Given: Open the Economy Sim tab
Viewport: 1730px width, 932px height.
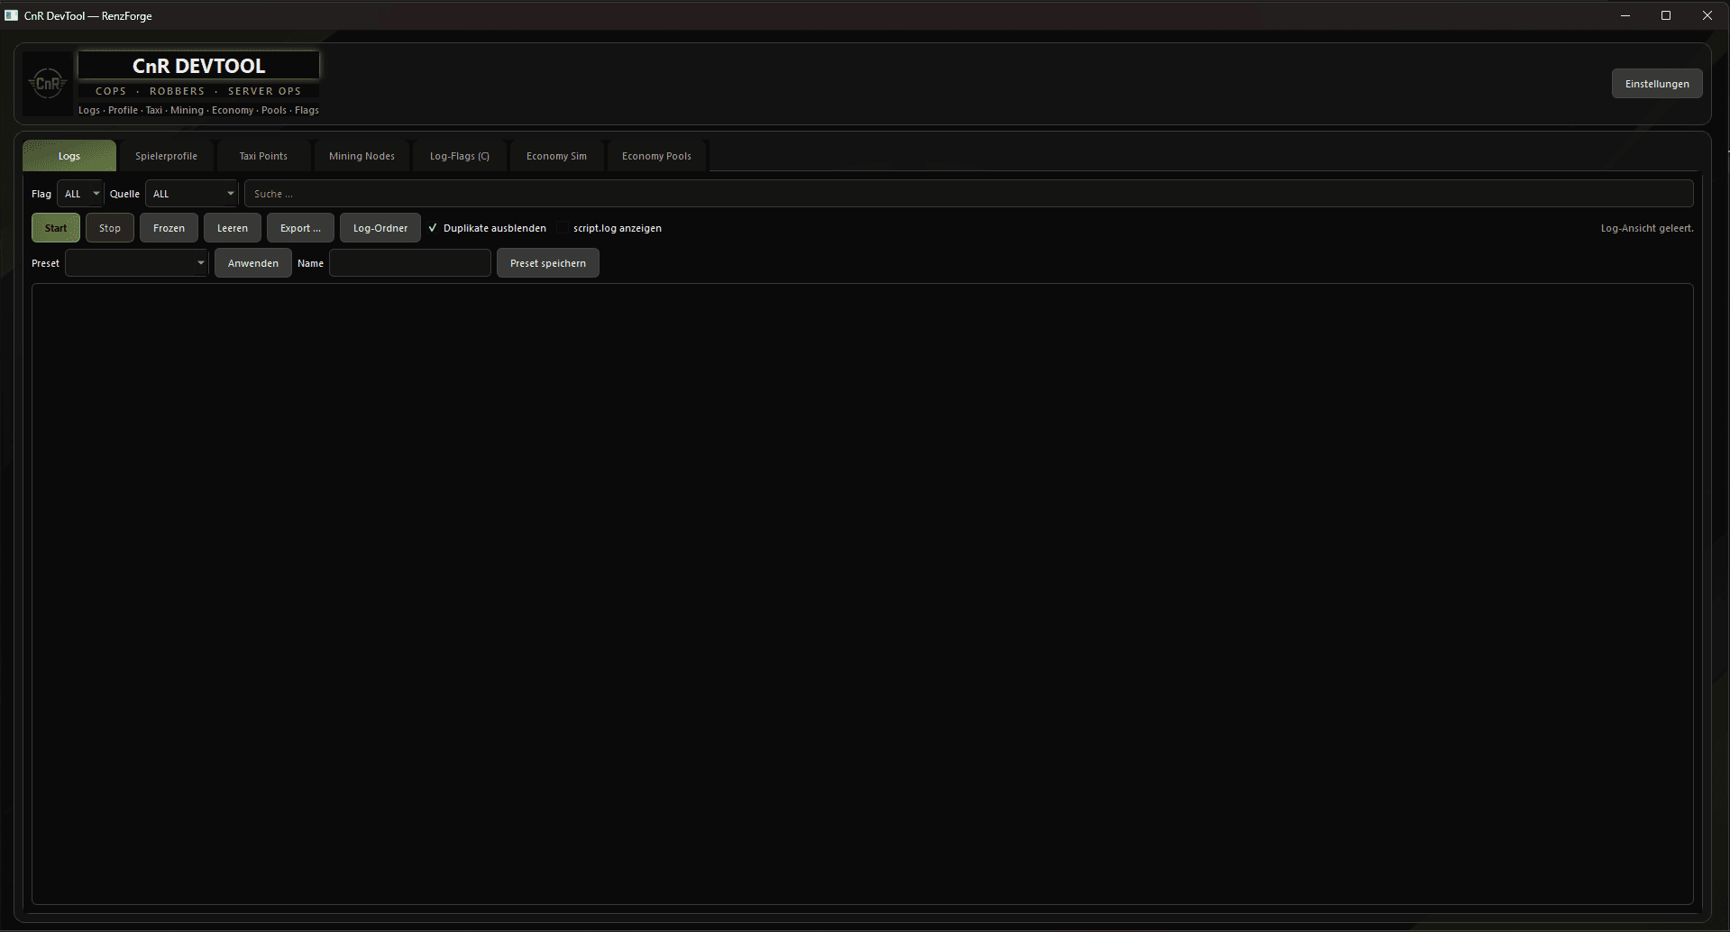Looking at the screenshot, I should [x=556, y=156].
